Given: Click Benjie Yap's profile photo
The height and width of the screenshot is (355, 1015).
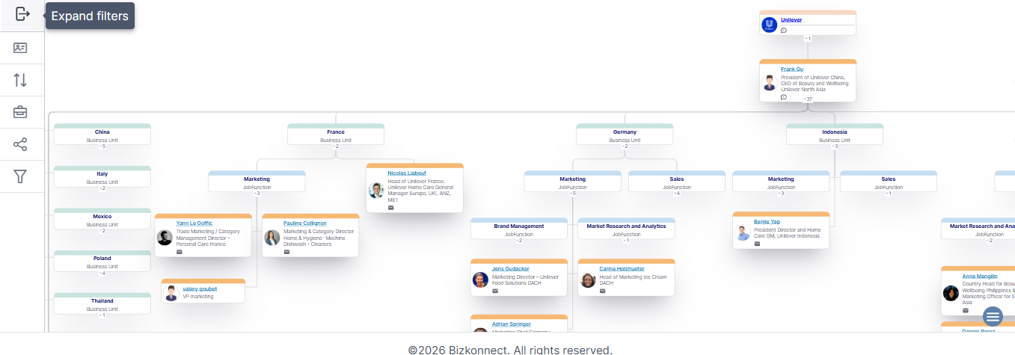Looking at the screenshot, I should 743,233.
